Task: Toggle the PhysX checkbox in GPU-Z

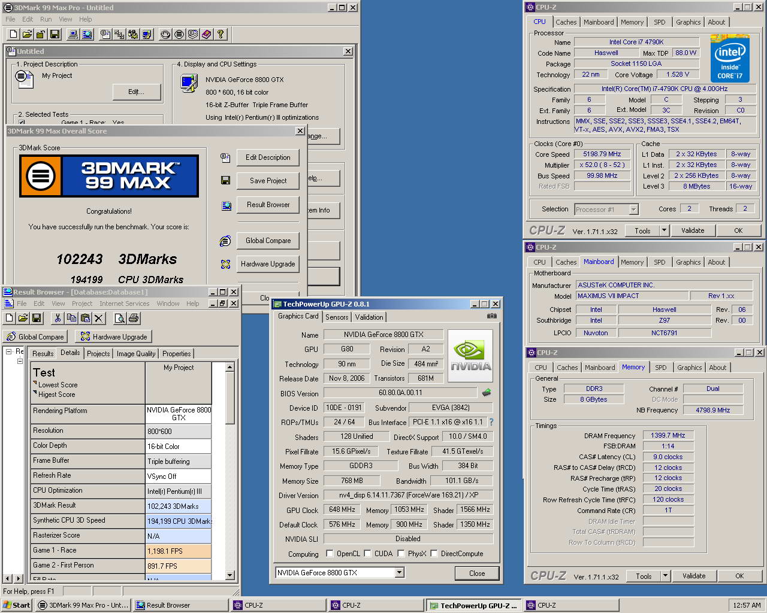Action: [x=401, y=553]
